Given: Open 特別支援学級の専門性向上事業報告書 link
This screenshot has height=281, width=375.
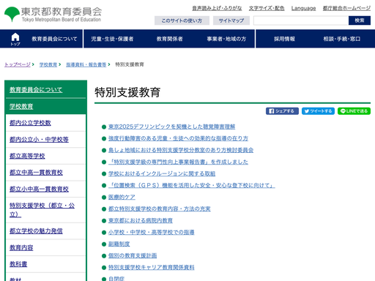Looking at the screenshot, I should (x=178, y=162).
